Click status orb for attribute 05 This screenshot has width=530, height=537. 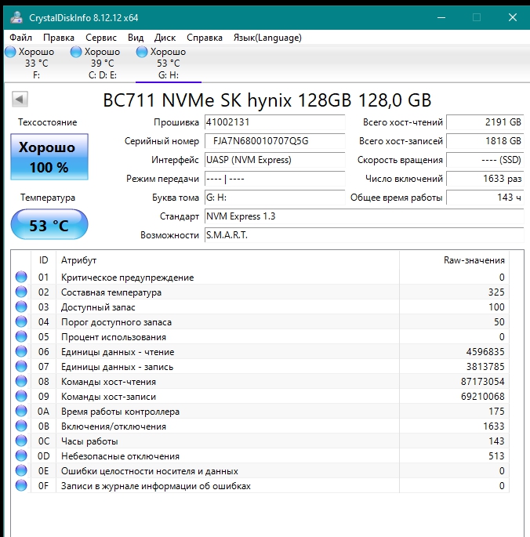coord(21,336)
